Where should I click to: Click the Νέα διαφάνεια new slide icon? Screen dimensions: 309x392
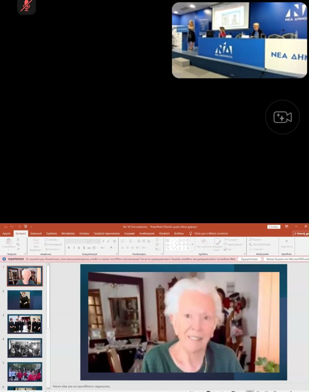36,242
